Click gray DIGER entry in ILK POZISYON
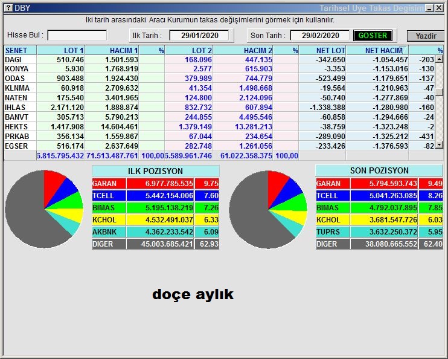Screen dimensions: 448x359 click(x=109, y=244)
